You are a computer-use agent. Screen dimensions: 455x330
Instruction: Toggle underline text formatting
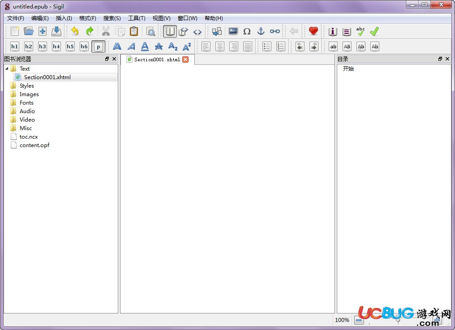[x=145, y=47]
